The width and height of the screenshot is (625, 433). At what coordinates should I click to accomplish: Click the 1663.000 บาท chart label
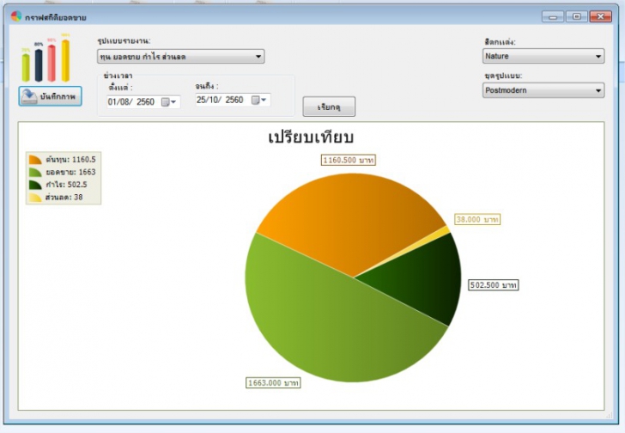(273, 383)
